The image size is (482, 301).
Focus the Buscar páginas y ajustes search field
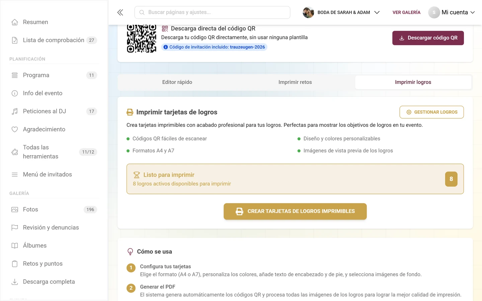pyautogui.click(x=212, y=12)
